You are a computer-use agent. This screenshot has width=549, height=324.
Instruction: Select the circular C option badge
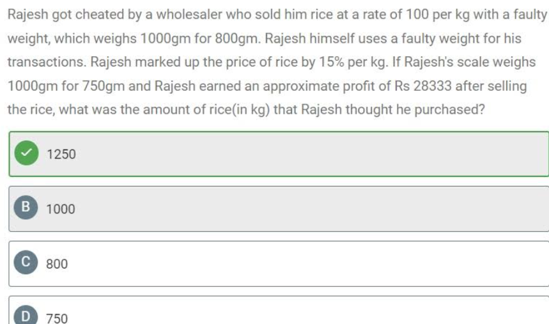click(x=26, y=262)
